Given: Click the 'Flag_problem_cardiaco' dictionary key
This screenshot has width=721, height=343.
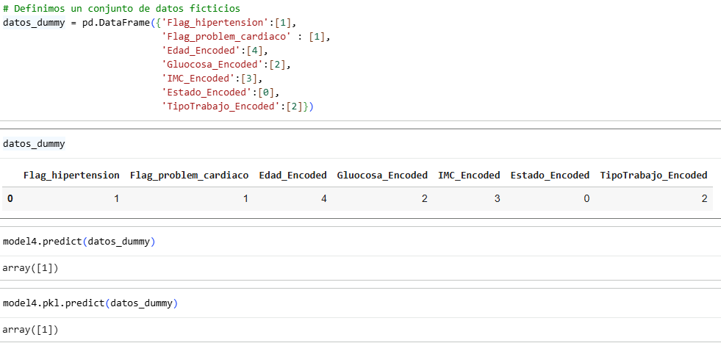Looking at the screenshot, I should pyautogui.click(x=227, y=37).
